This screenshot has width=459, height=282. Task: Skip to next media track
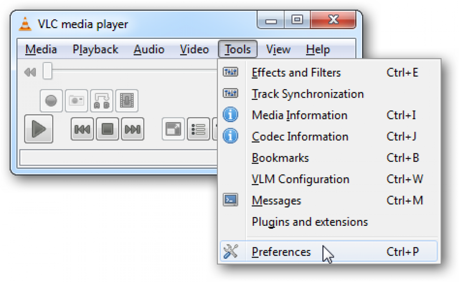coord(133,129)
